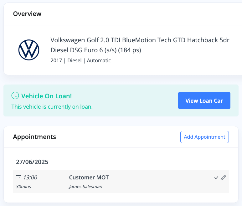The image size is (242, 206).
Task: Click the Volkswagen logo
Action: (29, 50)
